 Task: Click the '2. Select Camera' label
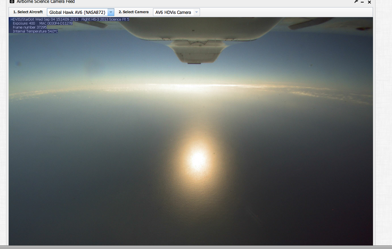click(x=134, y=12)
